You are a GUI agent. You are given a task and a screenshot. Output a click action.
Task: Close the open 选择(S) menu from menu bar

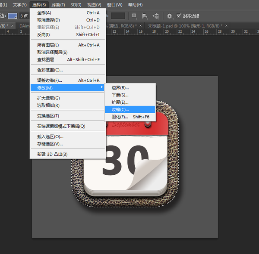[39, 5]
